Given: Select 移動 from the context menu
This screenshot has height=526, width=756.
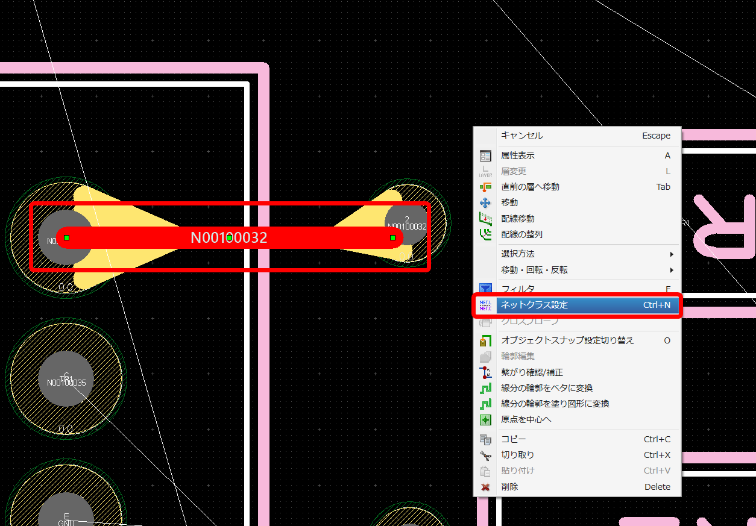Looking at the screenshot, I should pyautogui.click(x=509, y=202).
